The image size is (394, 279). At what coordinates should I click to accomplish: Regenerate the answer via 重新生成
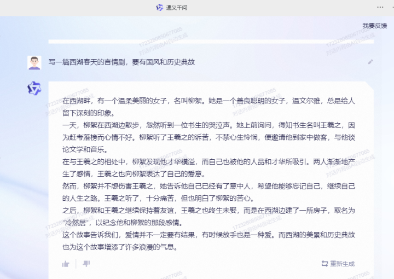tap(338, 264)
